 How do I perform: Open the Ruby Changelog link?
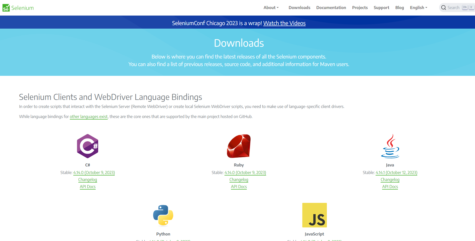(239, 179)
